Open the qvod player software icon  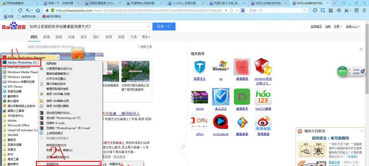click(220, 122)
